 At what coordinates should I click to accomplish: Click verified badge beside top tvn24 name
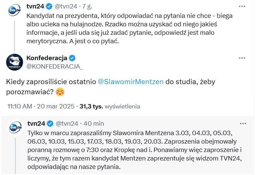(x=49, y=6)
